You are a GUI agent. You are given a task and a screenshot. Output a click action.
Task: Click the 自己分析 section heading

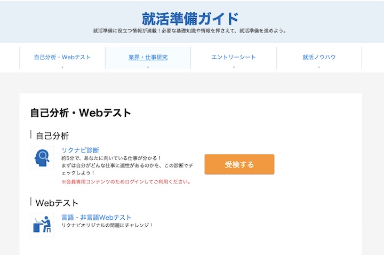[x=52, y=136]
